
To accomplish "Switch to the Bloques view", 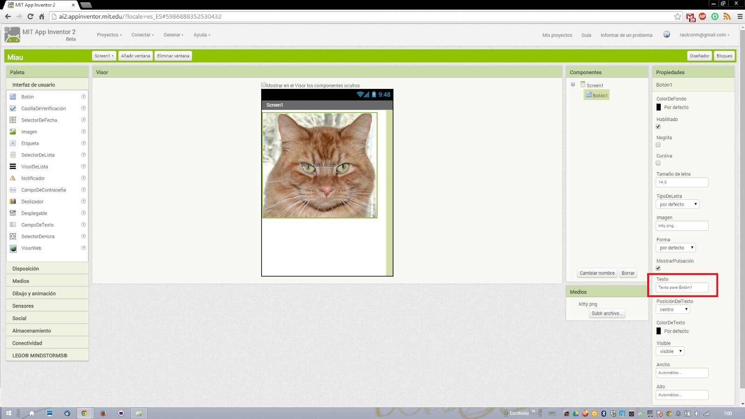I will (x=724, y=56).
